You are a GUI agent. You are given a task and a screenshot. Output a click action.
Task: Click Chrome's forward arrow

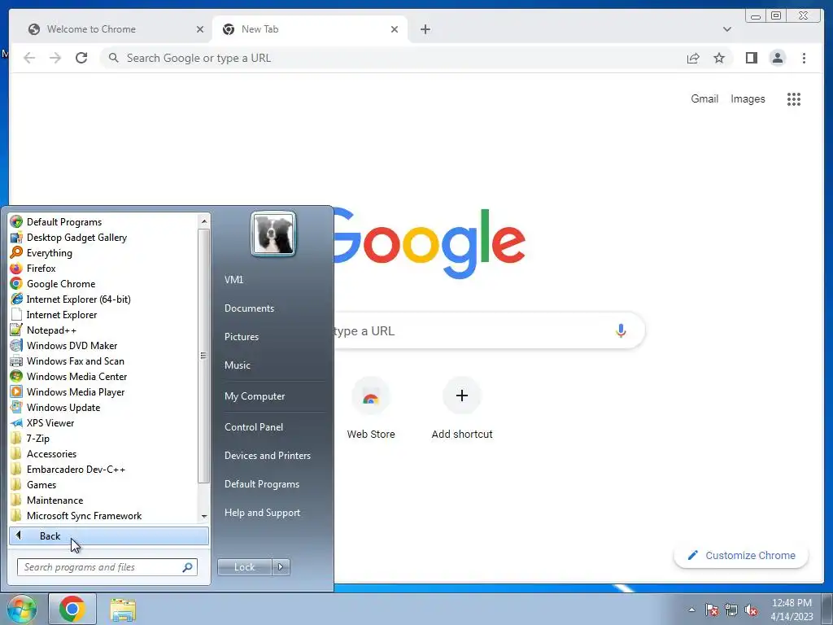(55, 58)
